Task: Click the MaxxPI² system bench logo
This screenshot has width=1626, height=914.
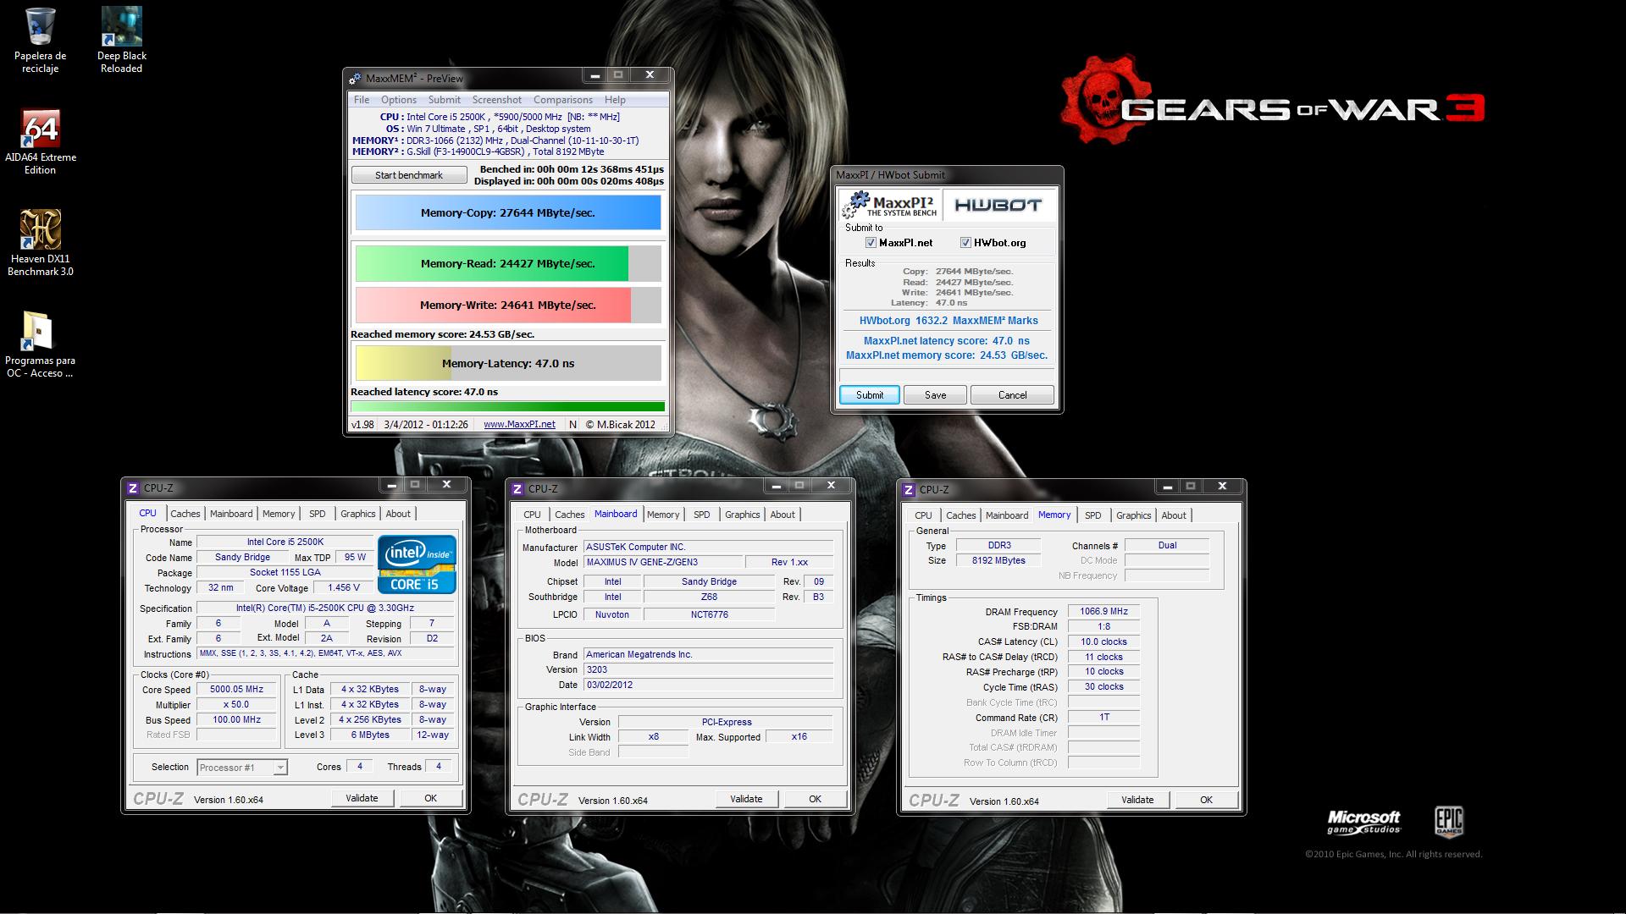Action: coord(891,205)
